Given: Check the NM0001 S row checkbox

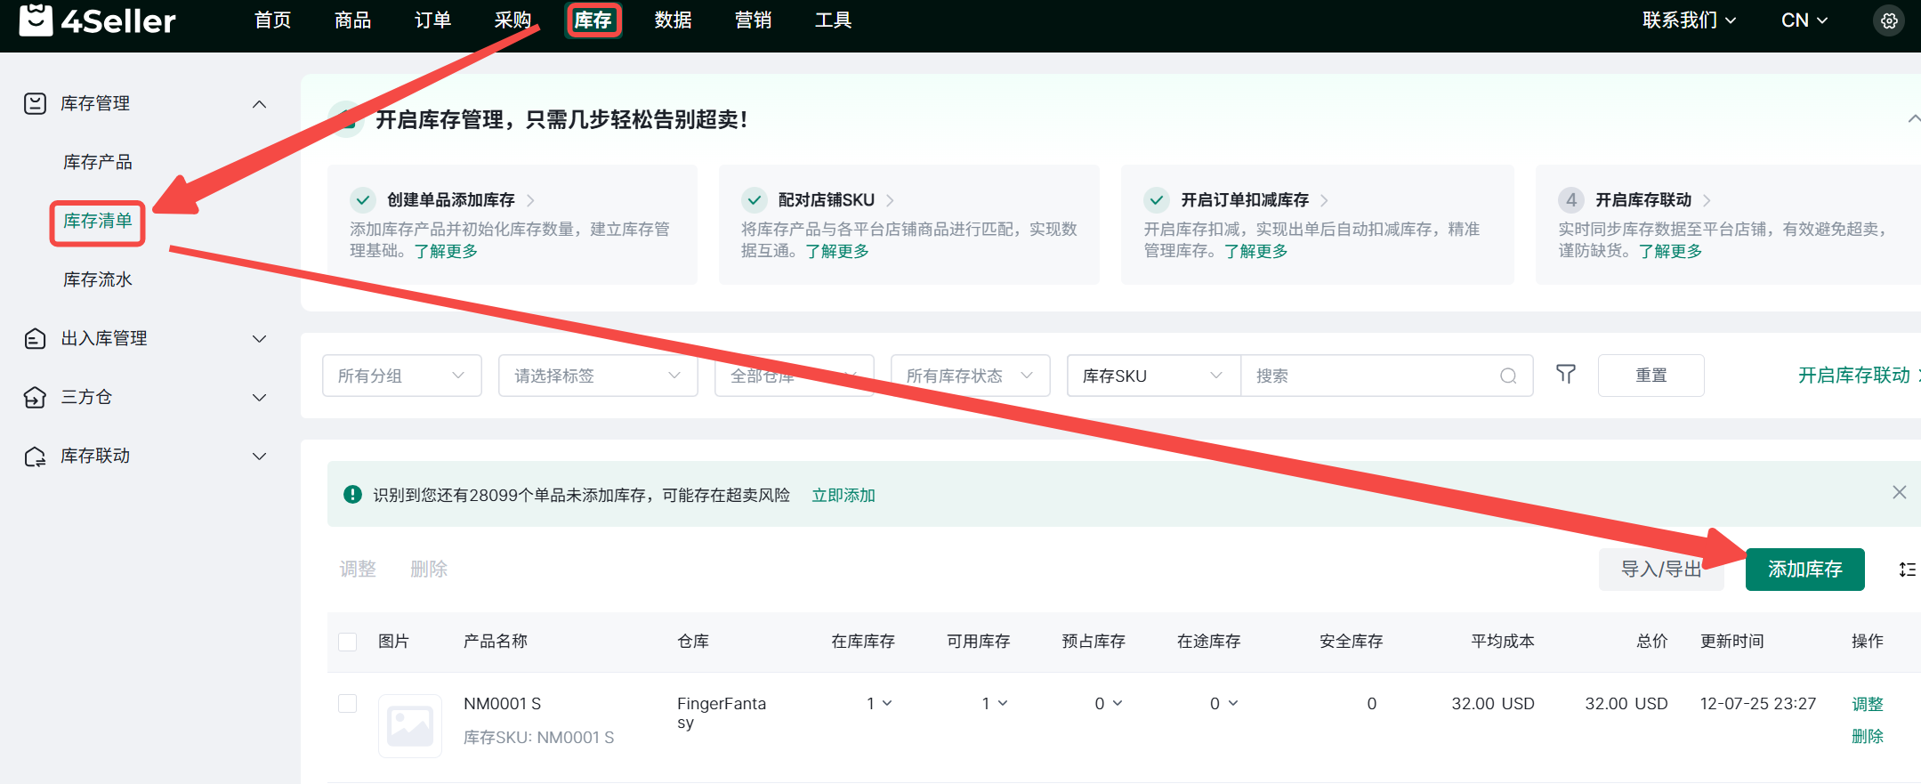Looking at the screenshot, I should pyautogui.click(x=348, y=704).
